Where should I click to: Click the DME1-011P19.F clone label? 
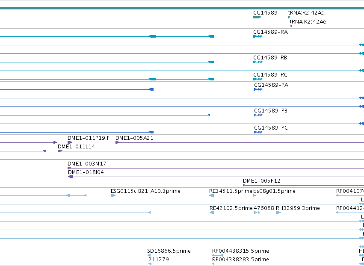pos(89,138)
